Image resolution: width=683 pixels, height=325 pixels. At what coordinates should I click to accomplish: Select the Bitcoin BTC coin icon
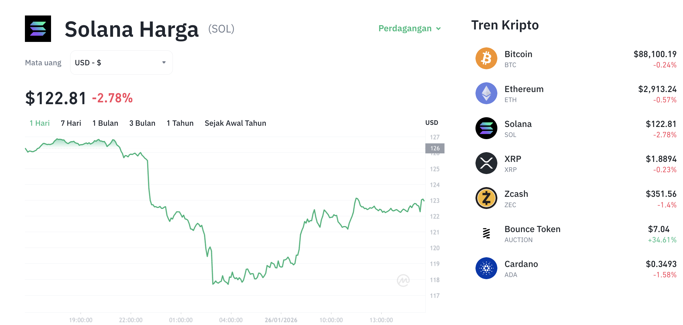point(486,58)
